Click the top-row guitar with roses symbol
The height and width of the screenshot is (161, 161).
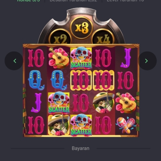point(59,58)
